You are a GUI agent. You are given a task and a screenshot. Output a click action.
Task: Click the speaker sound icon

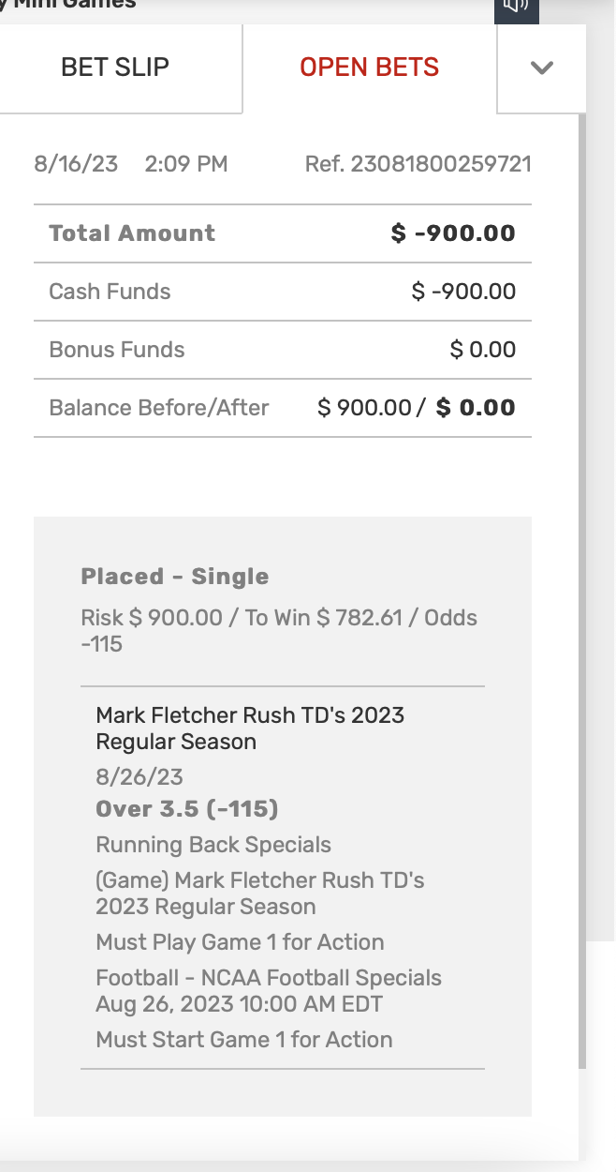(516, 6)
